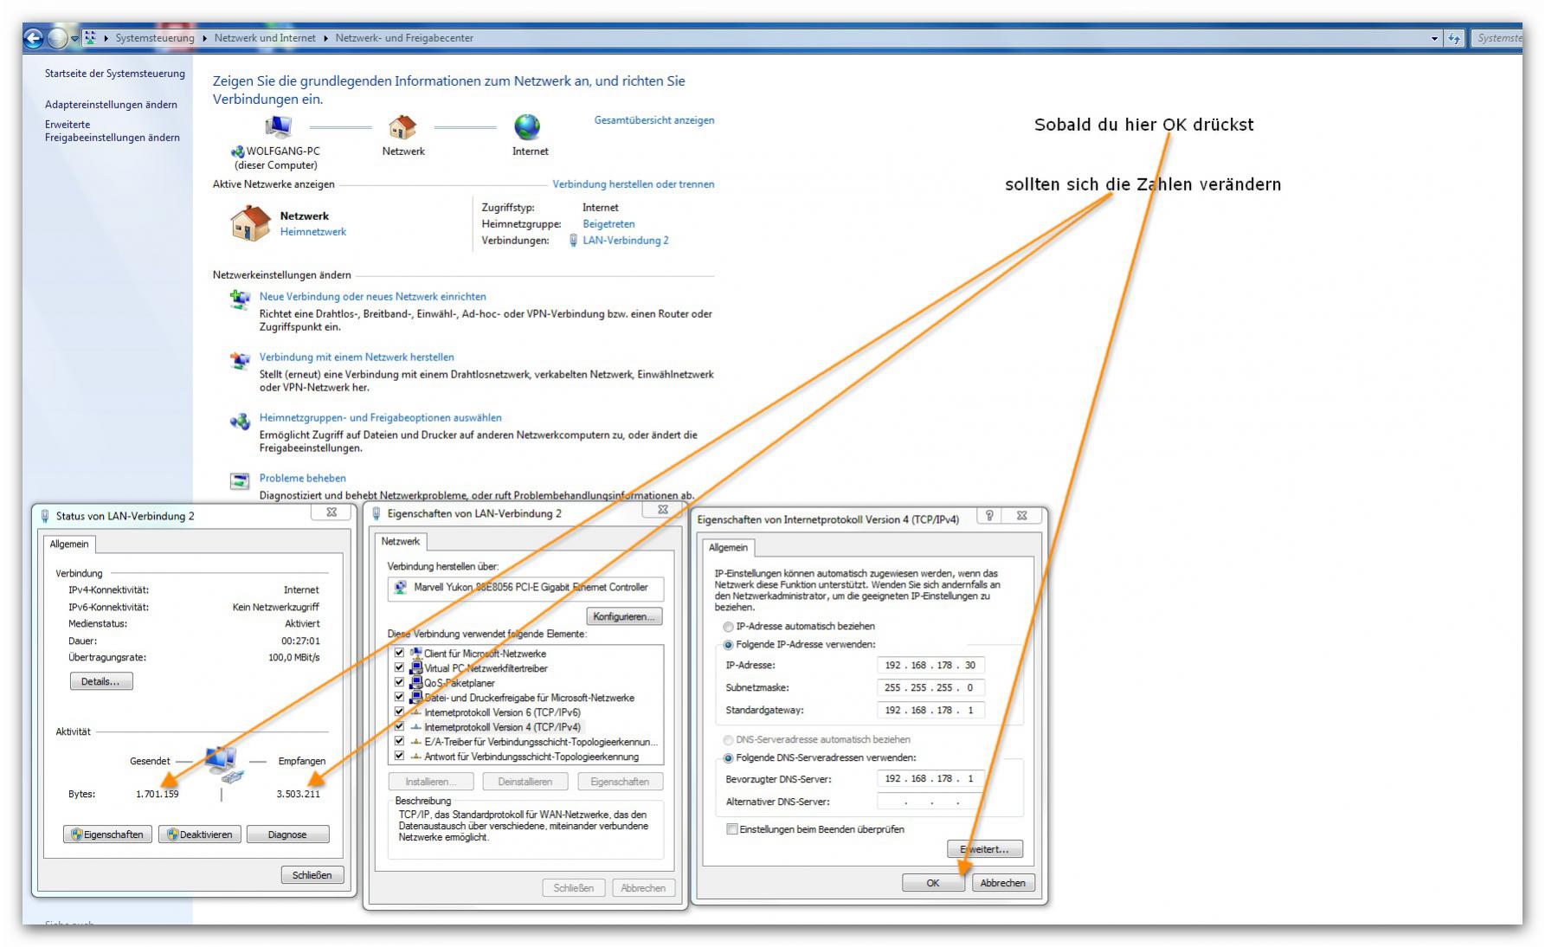Open the LAN-Verbindung 2 link
1545x947 pixels.
click(x=625, y=241)
